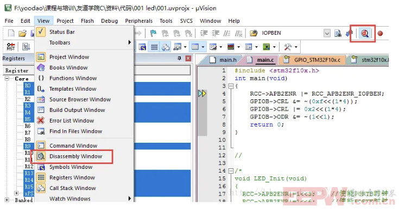The height and width of the screenshot is (209, 399).
Task: Choose Functions Window from View menu
Action: click(84, 78)
